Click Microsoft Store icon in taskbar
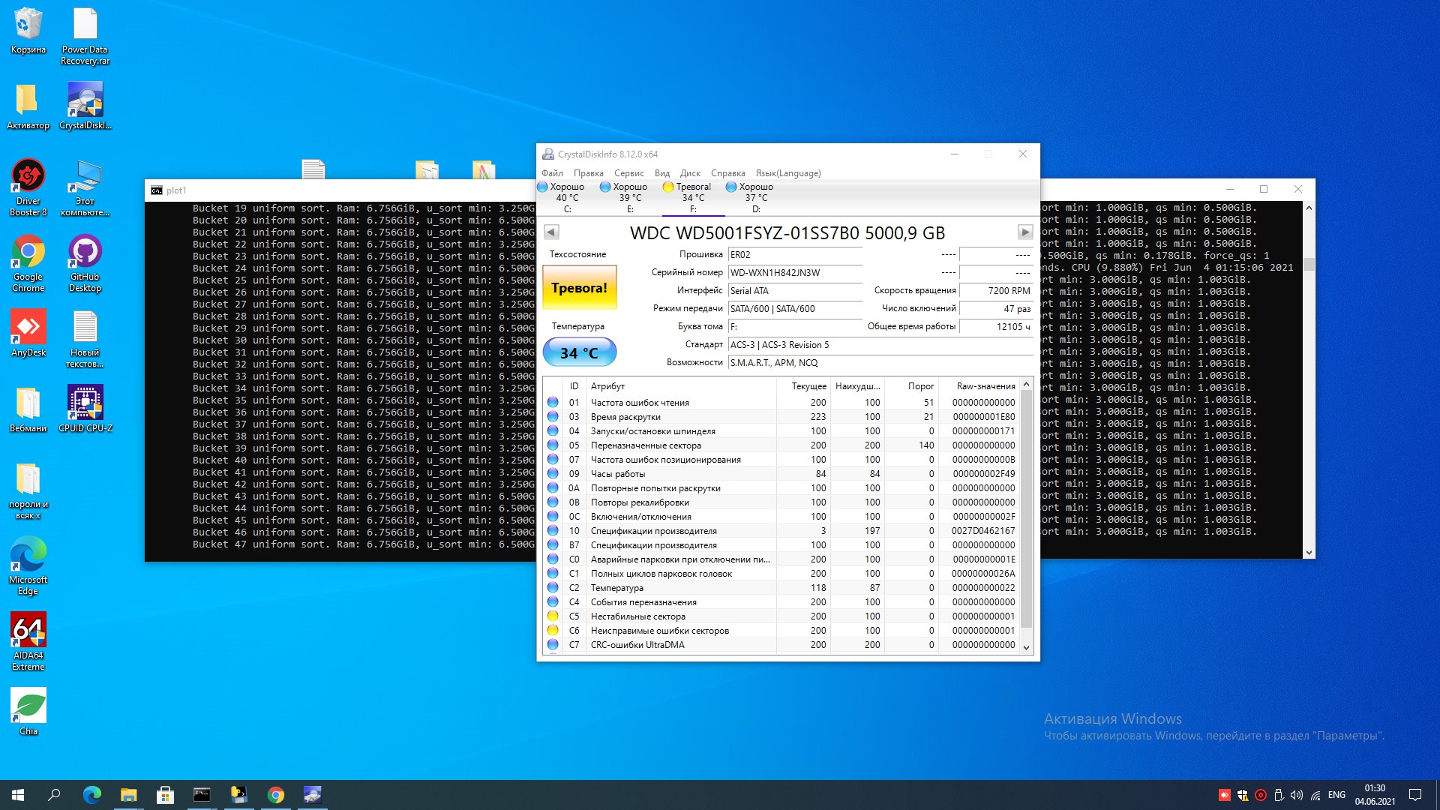The height and width of the screenshot is (810, 1440). click(165, 795)
